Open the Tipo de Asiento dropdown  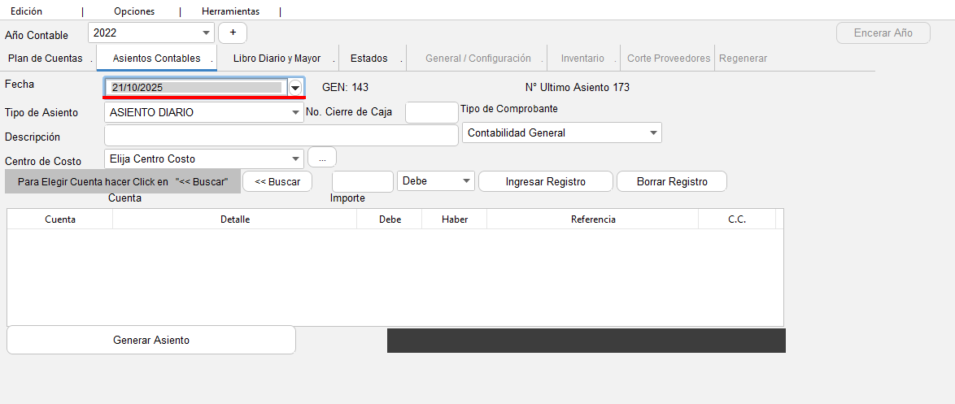[295, 113]
